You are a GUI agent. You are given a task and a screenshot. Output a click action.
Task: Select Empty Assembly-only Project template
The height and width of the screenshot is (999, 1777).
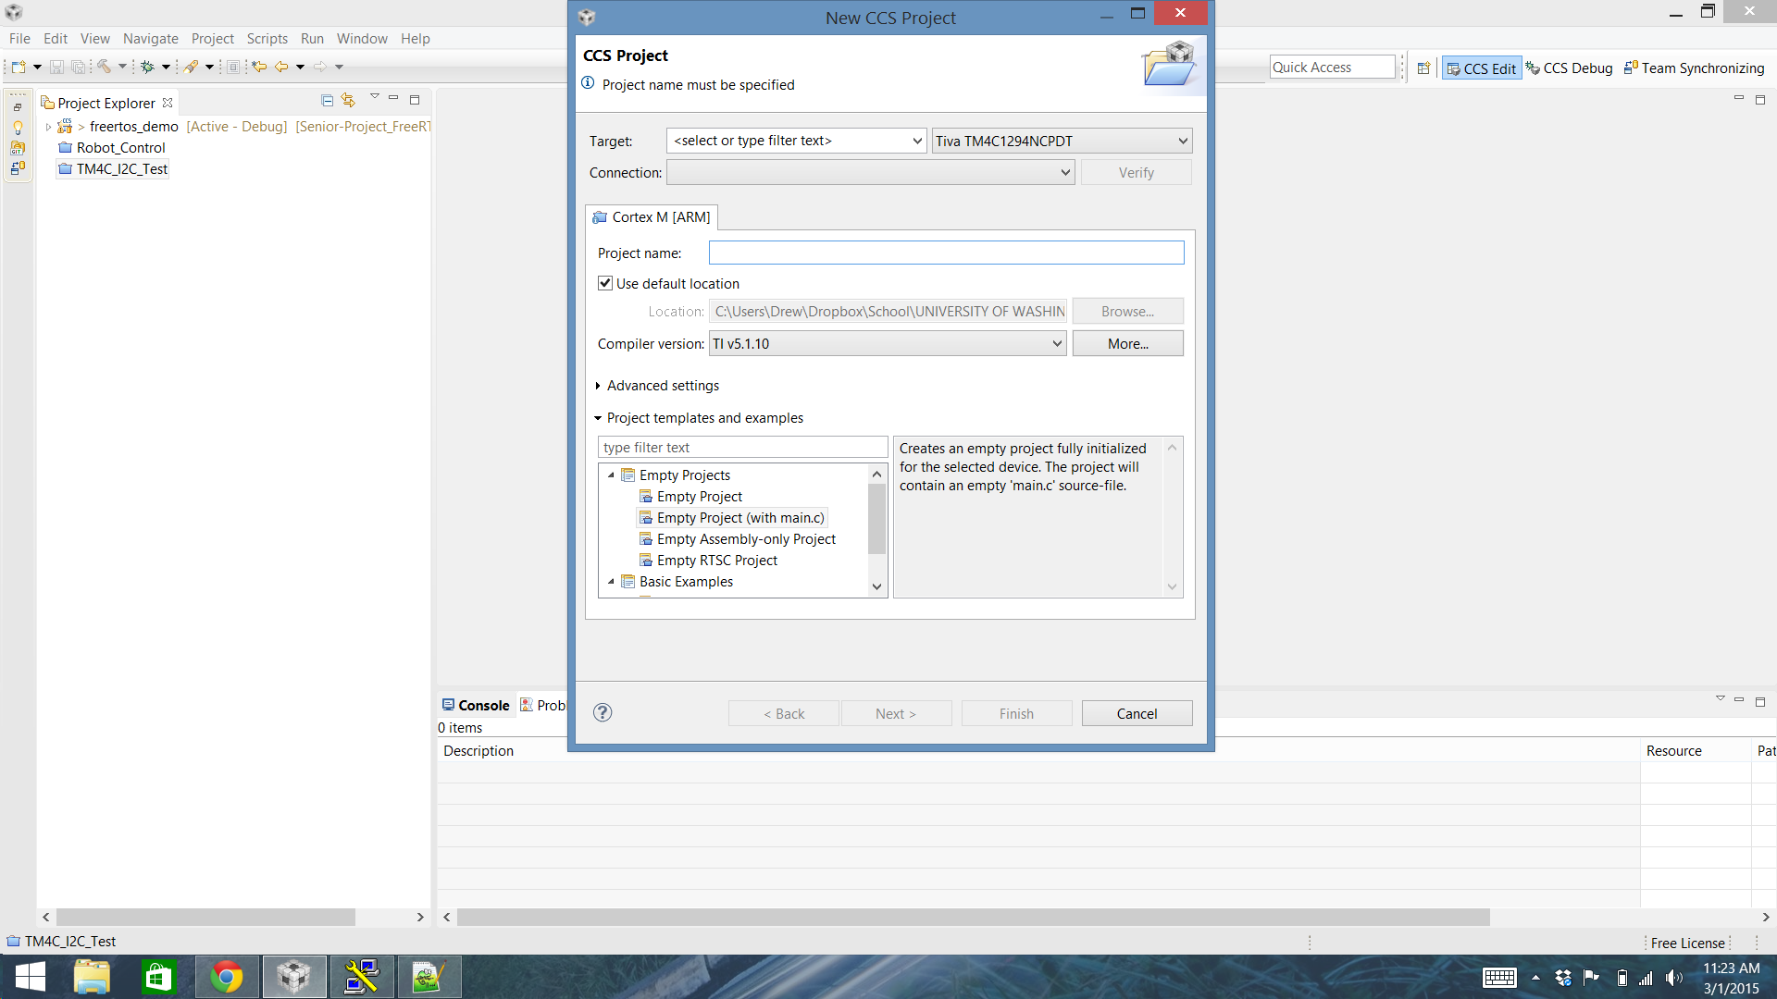pyautogui.click(x=746, y=539)
